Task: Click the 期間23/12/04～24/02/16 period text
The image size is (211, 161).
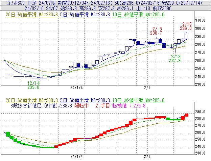Action: pos(83,3)
